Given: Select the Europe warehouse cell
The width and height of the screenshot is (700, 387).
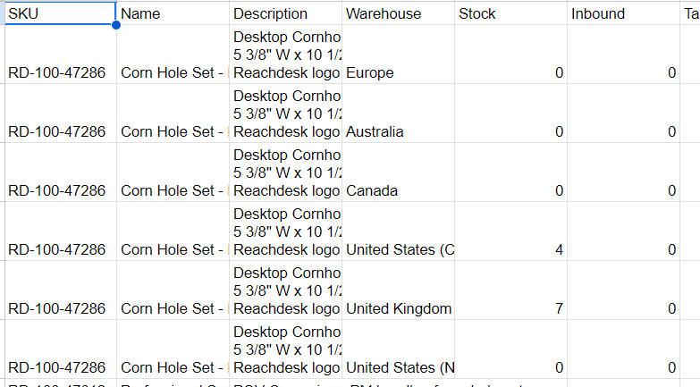Looking at the screenshot, I should [398, 72].
